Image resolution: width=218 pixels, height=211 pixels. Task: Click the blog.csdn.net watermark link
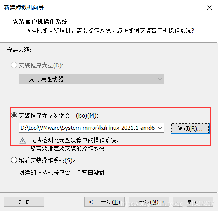(168, 204)
